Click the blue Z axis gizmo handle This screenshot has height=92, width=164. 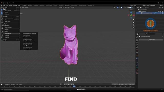(x=131, y=13)
